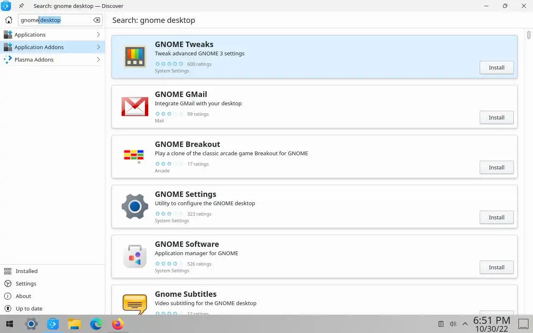Click the Discover logo in title bar
This screenshot has height=333, width=533.
tap(6, 6)
